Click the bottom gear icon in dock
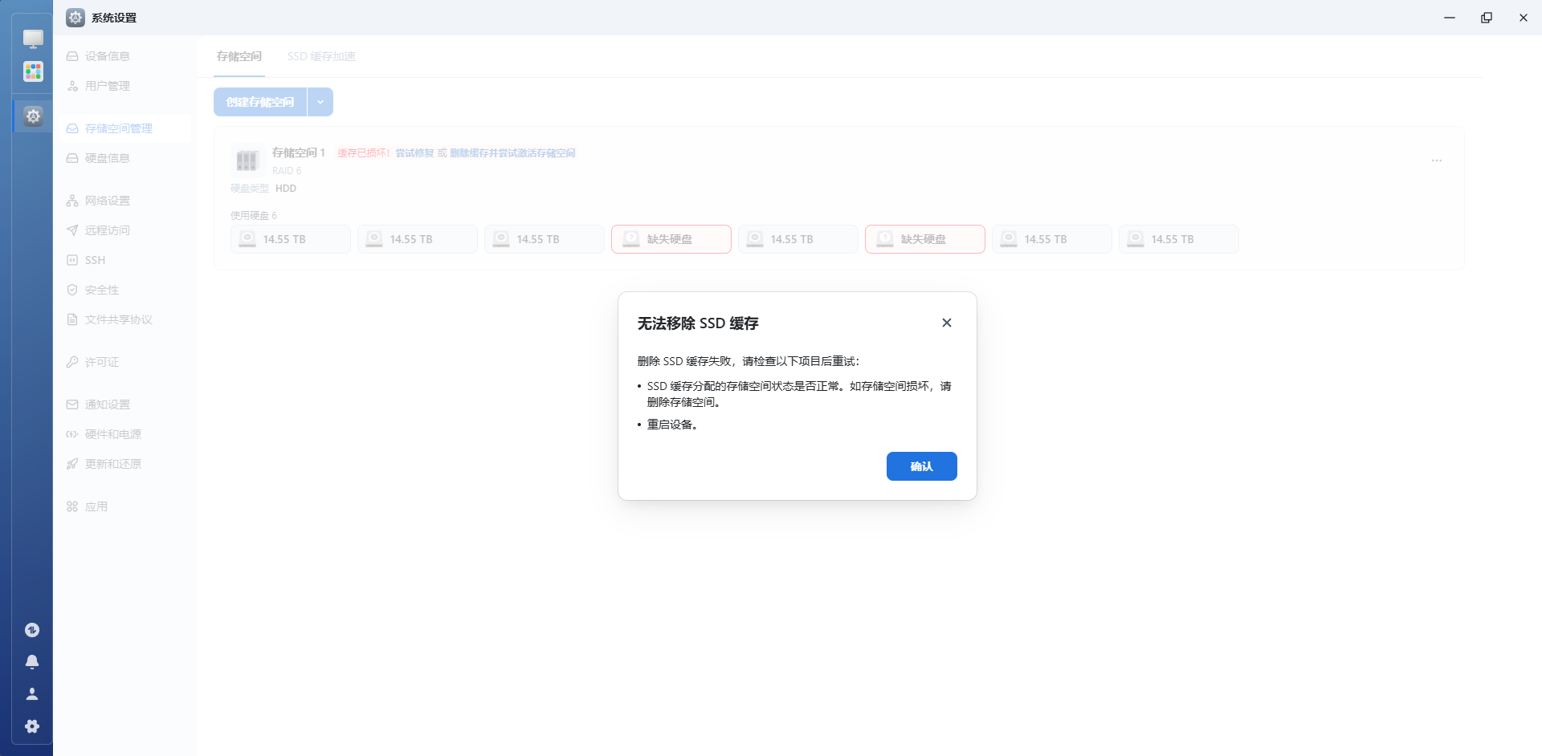Viewport: 1542px width, 756px height. click(32, 726)
